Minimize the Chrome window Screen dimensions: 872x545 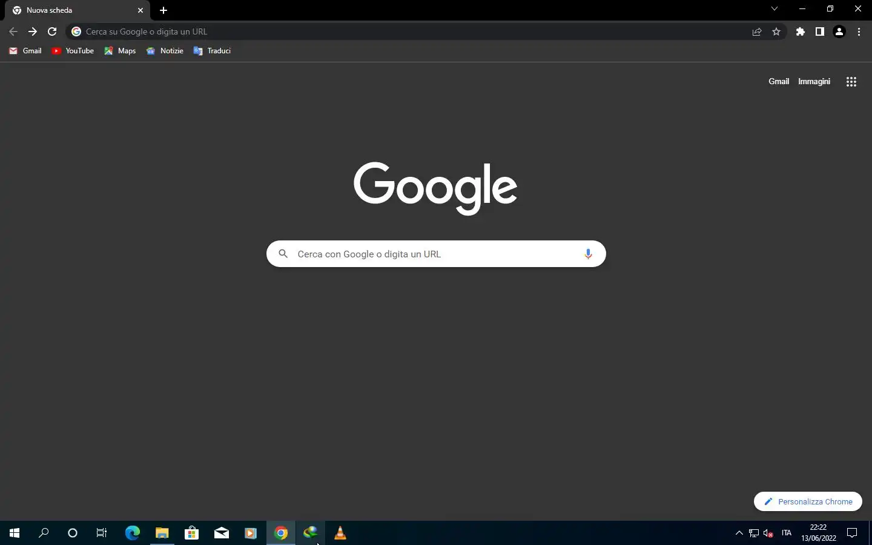coord(802,9)
